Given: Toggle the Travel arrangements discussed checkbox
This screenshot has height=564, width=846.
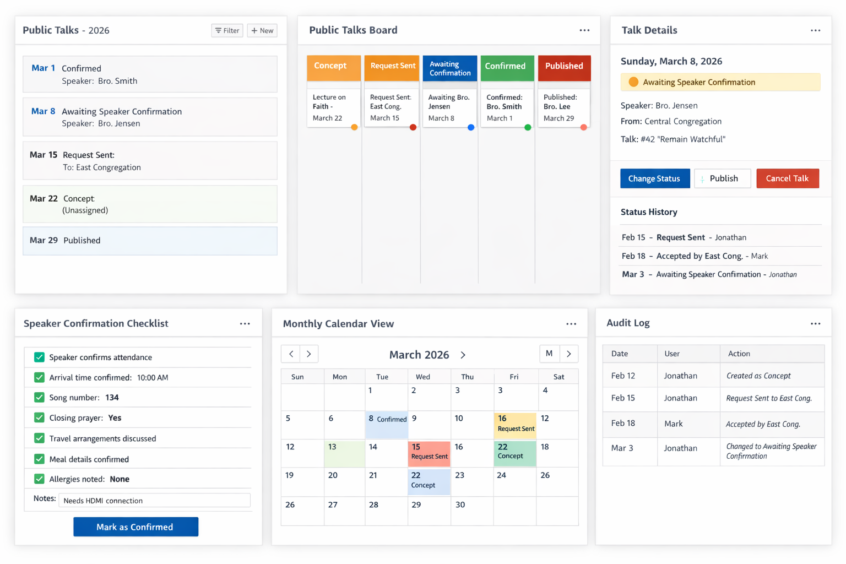Looking at the screenshot, I should point(39,438).
